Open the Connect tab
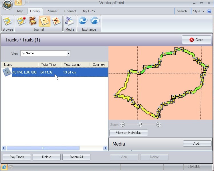 pyautogui.click(x=70, y=11)
